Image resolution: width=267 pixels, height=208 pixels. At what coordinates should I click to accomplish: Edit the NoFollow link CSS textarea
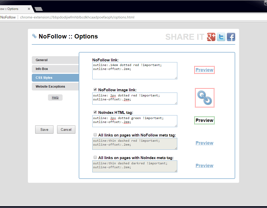coord(135,71)
